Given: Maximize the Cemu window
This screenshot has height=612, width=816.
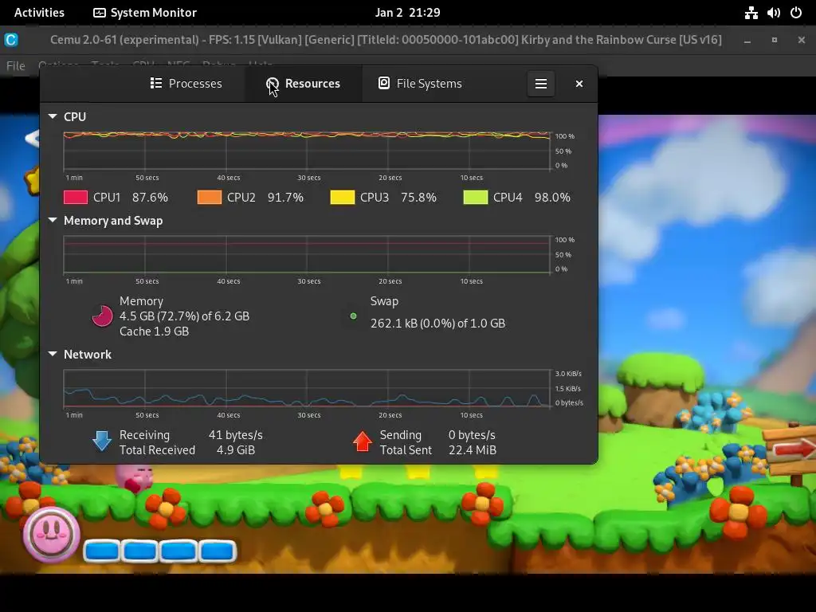Looking at the screenshot, I should [x=775, y=40].
